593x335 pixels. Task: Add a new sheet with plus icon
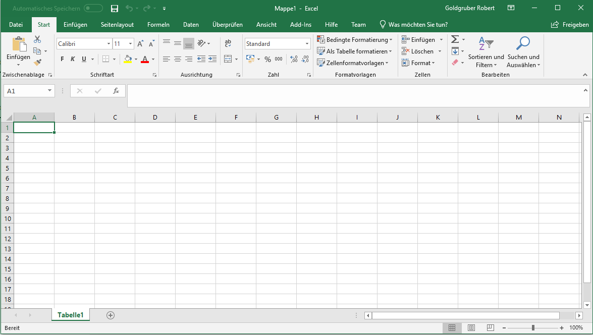click(x=111, y=315)
